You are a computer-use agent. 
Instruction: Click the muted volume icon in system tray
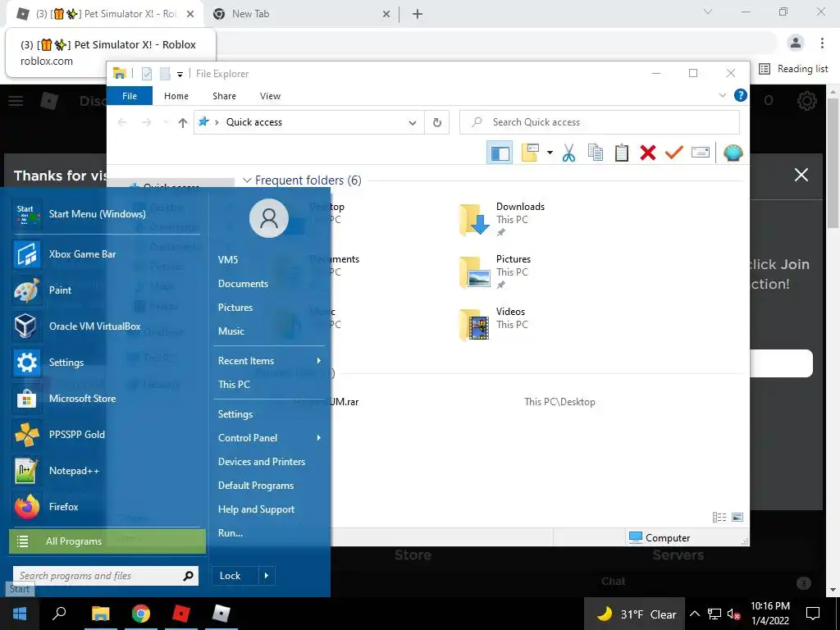tap(733, 614)
